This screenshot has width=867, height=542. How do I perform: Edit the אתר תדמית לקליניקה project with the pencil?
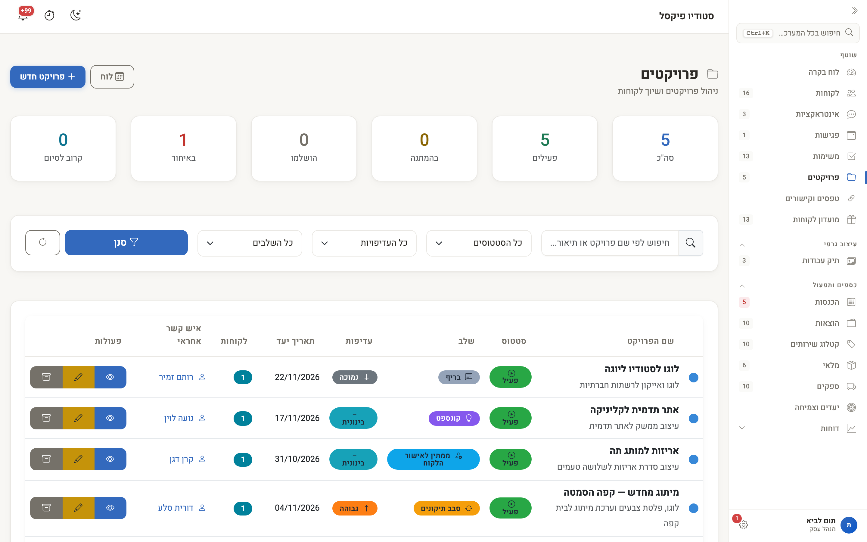pyautogui.click(x=79, y=418)
